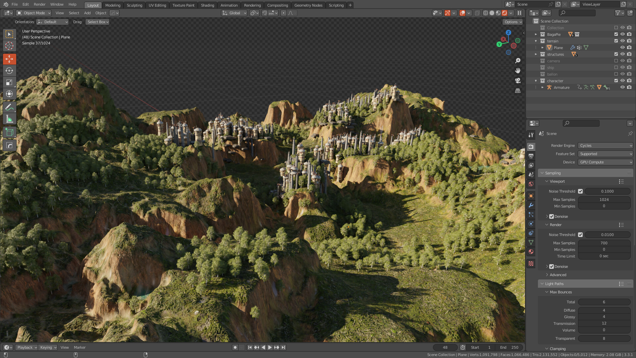Select the Plane object in the outliner
Viewport: 636px width, 358px height.
point(558,47)
